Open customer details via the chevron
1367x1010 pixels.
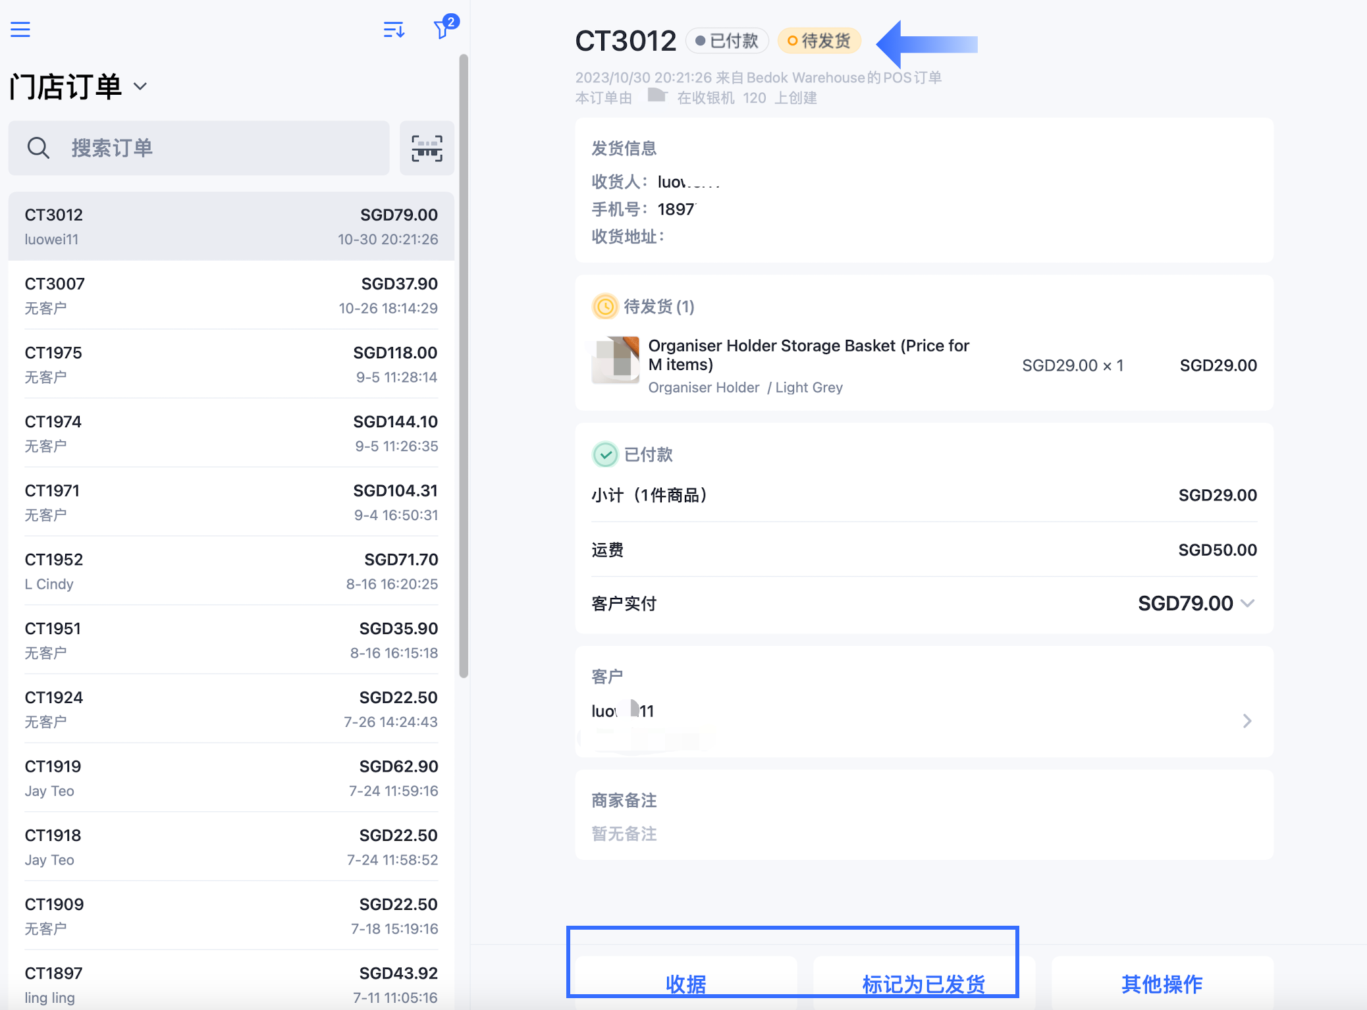pos(1247,721)
